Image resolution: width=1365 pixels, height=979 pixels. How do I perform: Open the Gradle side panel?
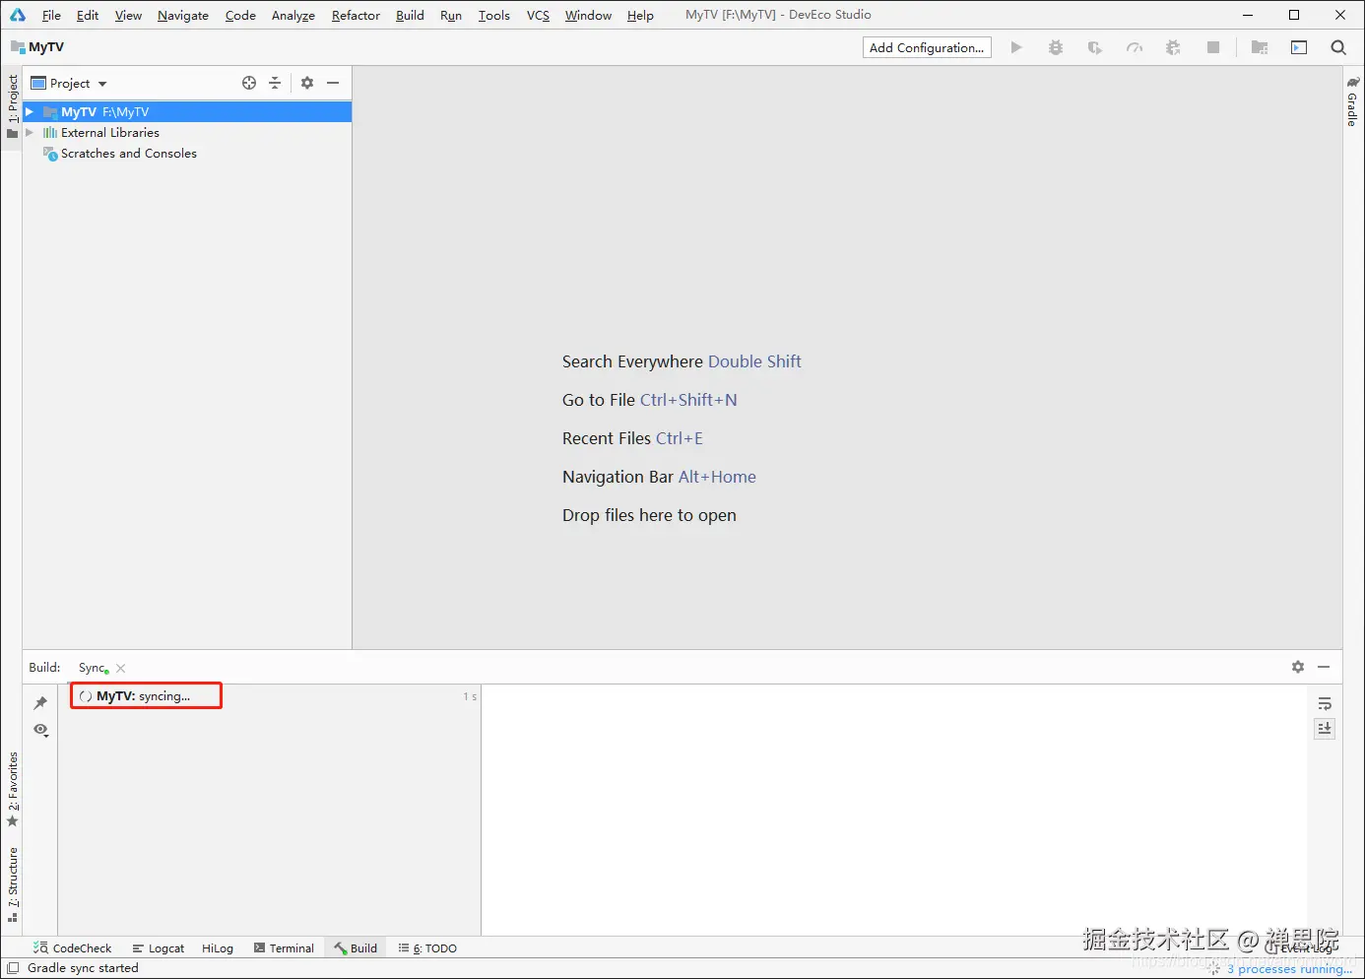(x=1353, y=101)
